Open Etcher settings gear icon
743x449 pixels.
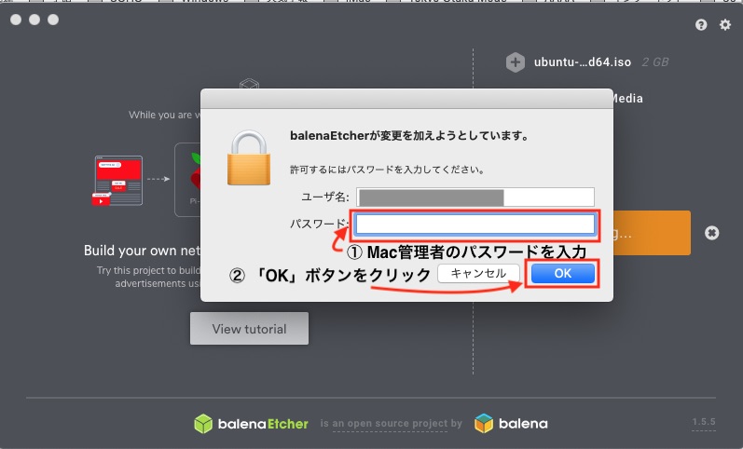coord(725,24)
